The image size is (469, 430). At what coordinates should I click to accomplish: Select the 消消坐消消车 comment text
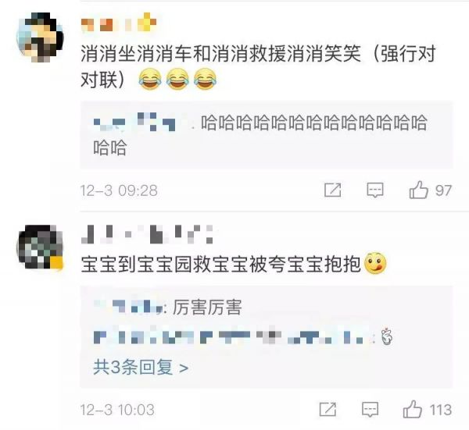click(x=258, y=66)
